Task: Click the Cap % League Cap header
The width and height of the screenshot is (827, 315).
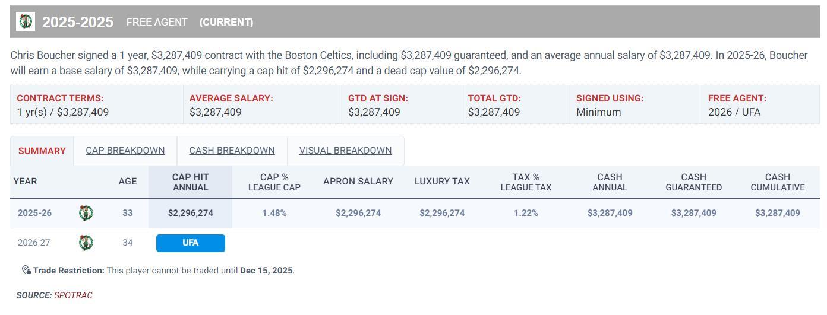Action: pyautogui.click(x=274, y=182)
